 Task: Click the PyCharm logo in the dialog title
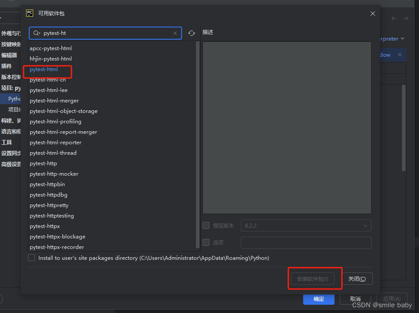[30, 13]
